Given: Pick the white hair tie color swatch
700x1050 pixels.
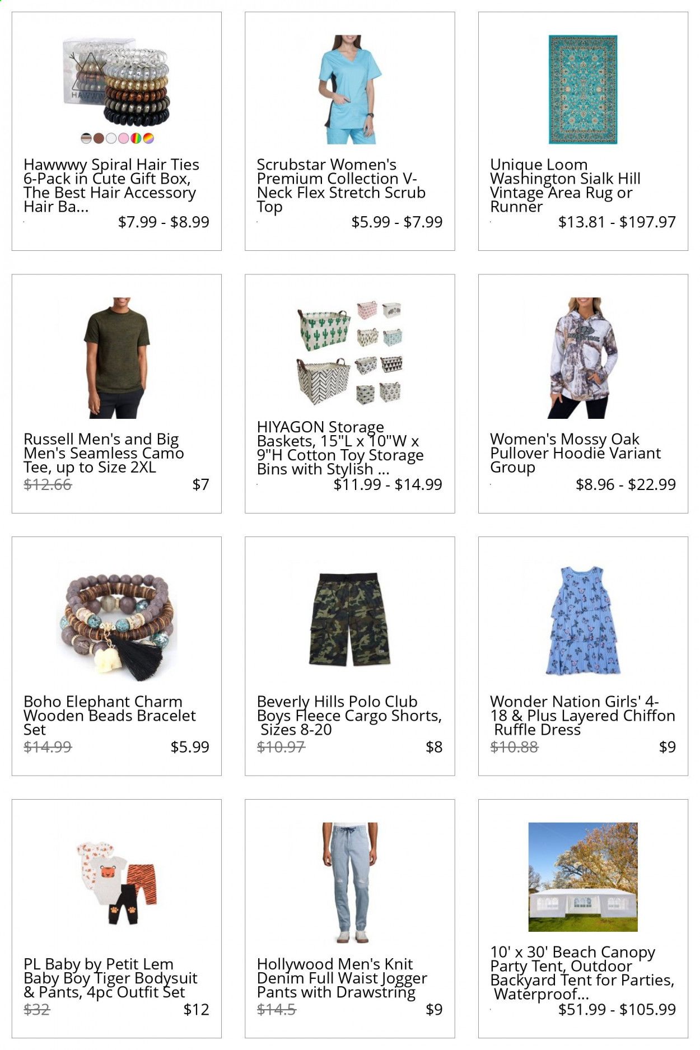Looking at the screenshot, I should point(111,138).
